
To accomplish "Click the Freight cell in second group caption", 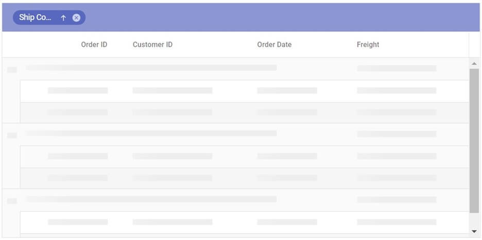I will point(396,134).
